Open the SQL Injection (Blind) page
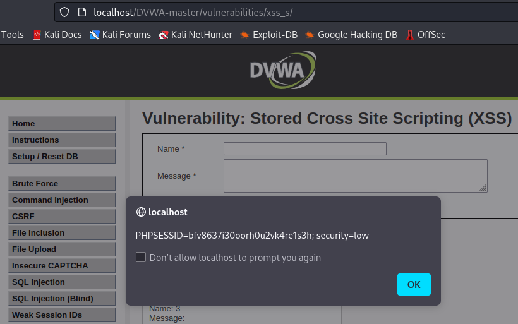 [x=62, y=299]
